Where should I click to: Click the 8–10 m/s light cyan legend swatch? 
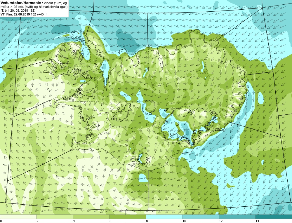[x=164, y=217]
